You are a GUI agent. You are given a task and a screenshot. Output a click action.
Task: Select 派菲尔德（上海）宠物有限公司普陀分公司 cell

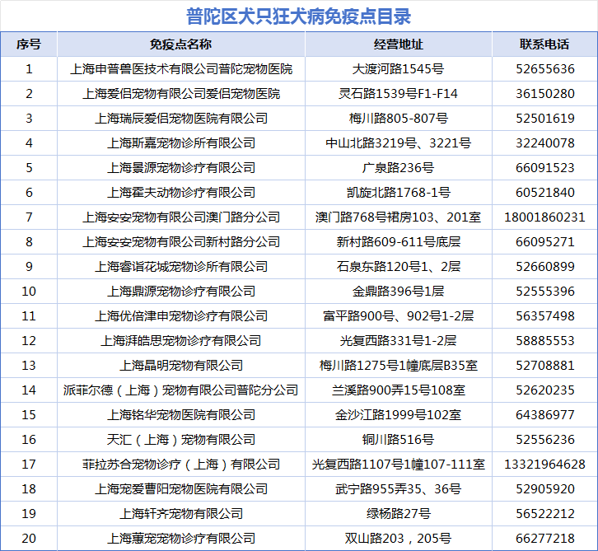181,390
